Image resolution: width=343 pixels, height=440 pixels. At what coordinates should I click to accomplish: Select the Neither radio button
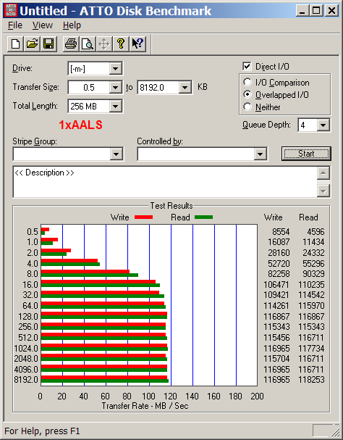pyautogui.click(x=247, y=107)
